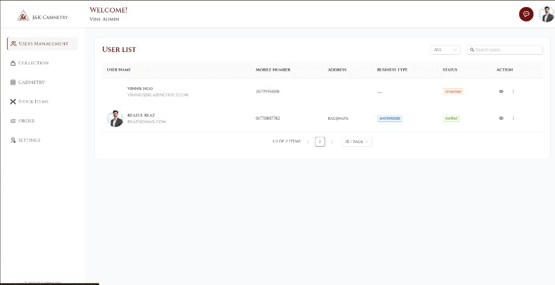Open the admin profile avatar

pos(546,14)
